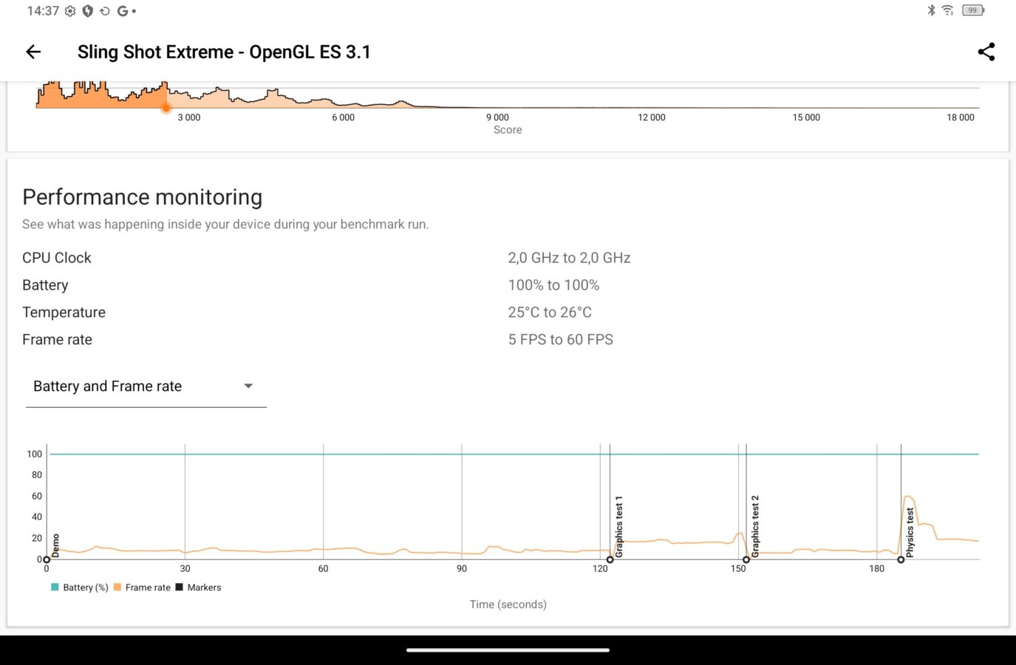This screenshot has height=665, width=1016.
Task: Tap the shield icon in the status bar
Action: (87, 11)
